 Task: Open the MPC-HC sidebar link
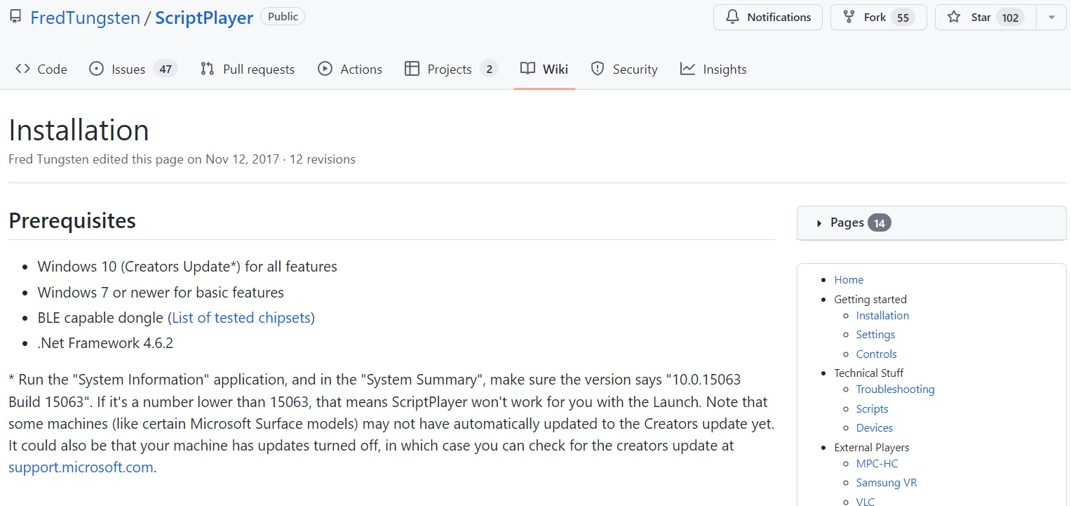pos(877,464)
